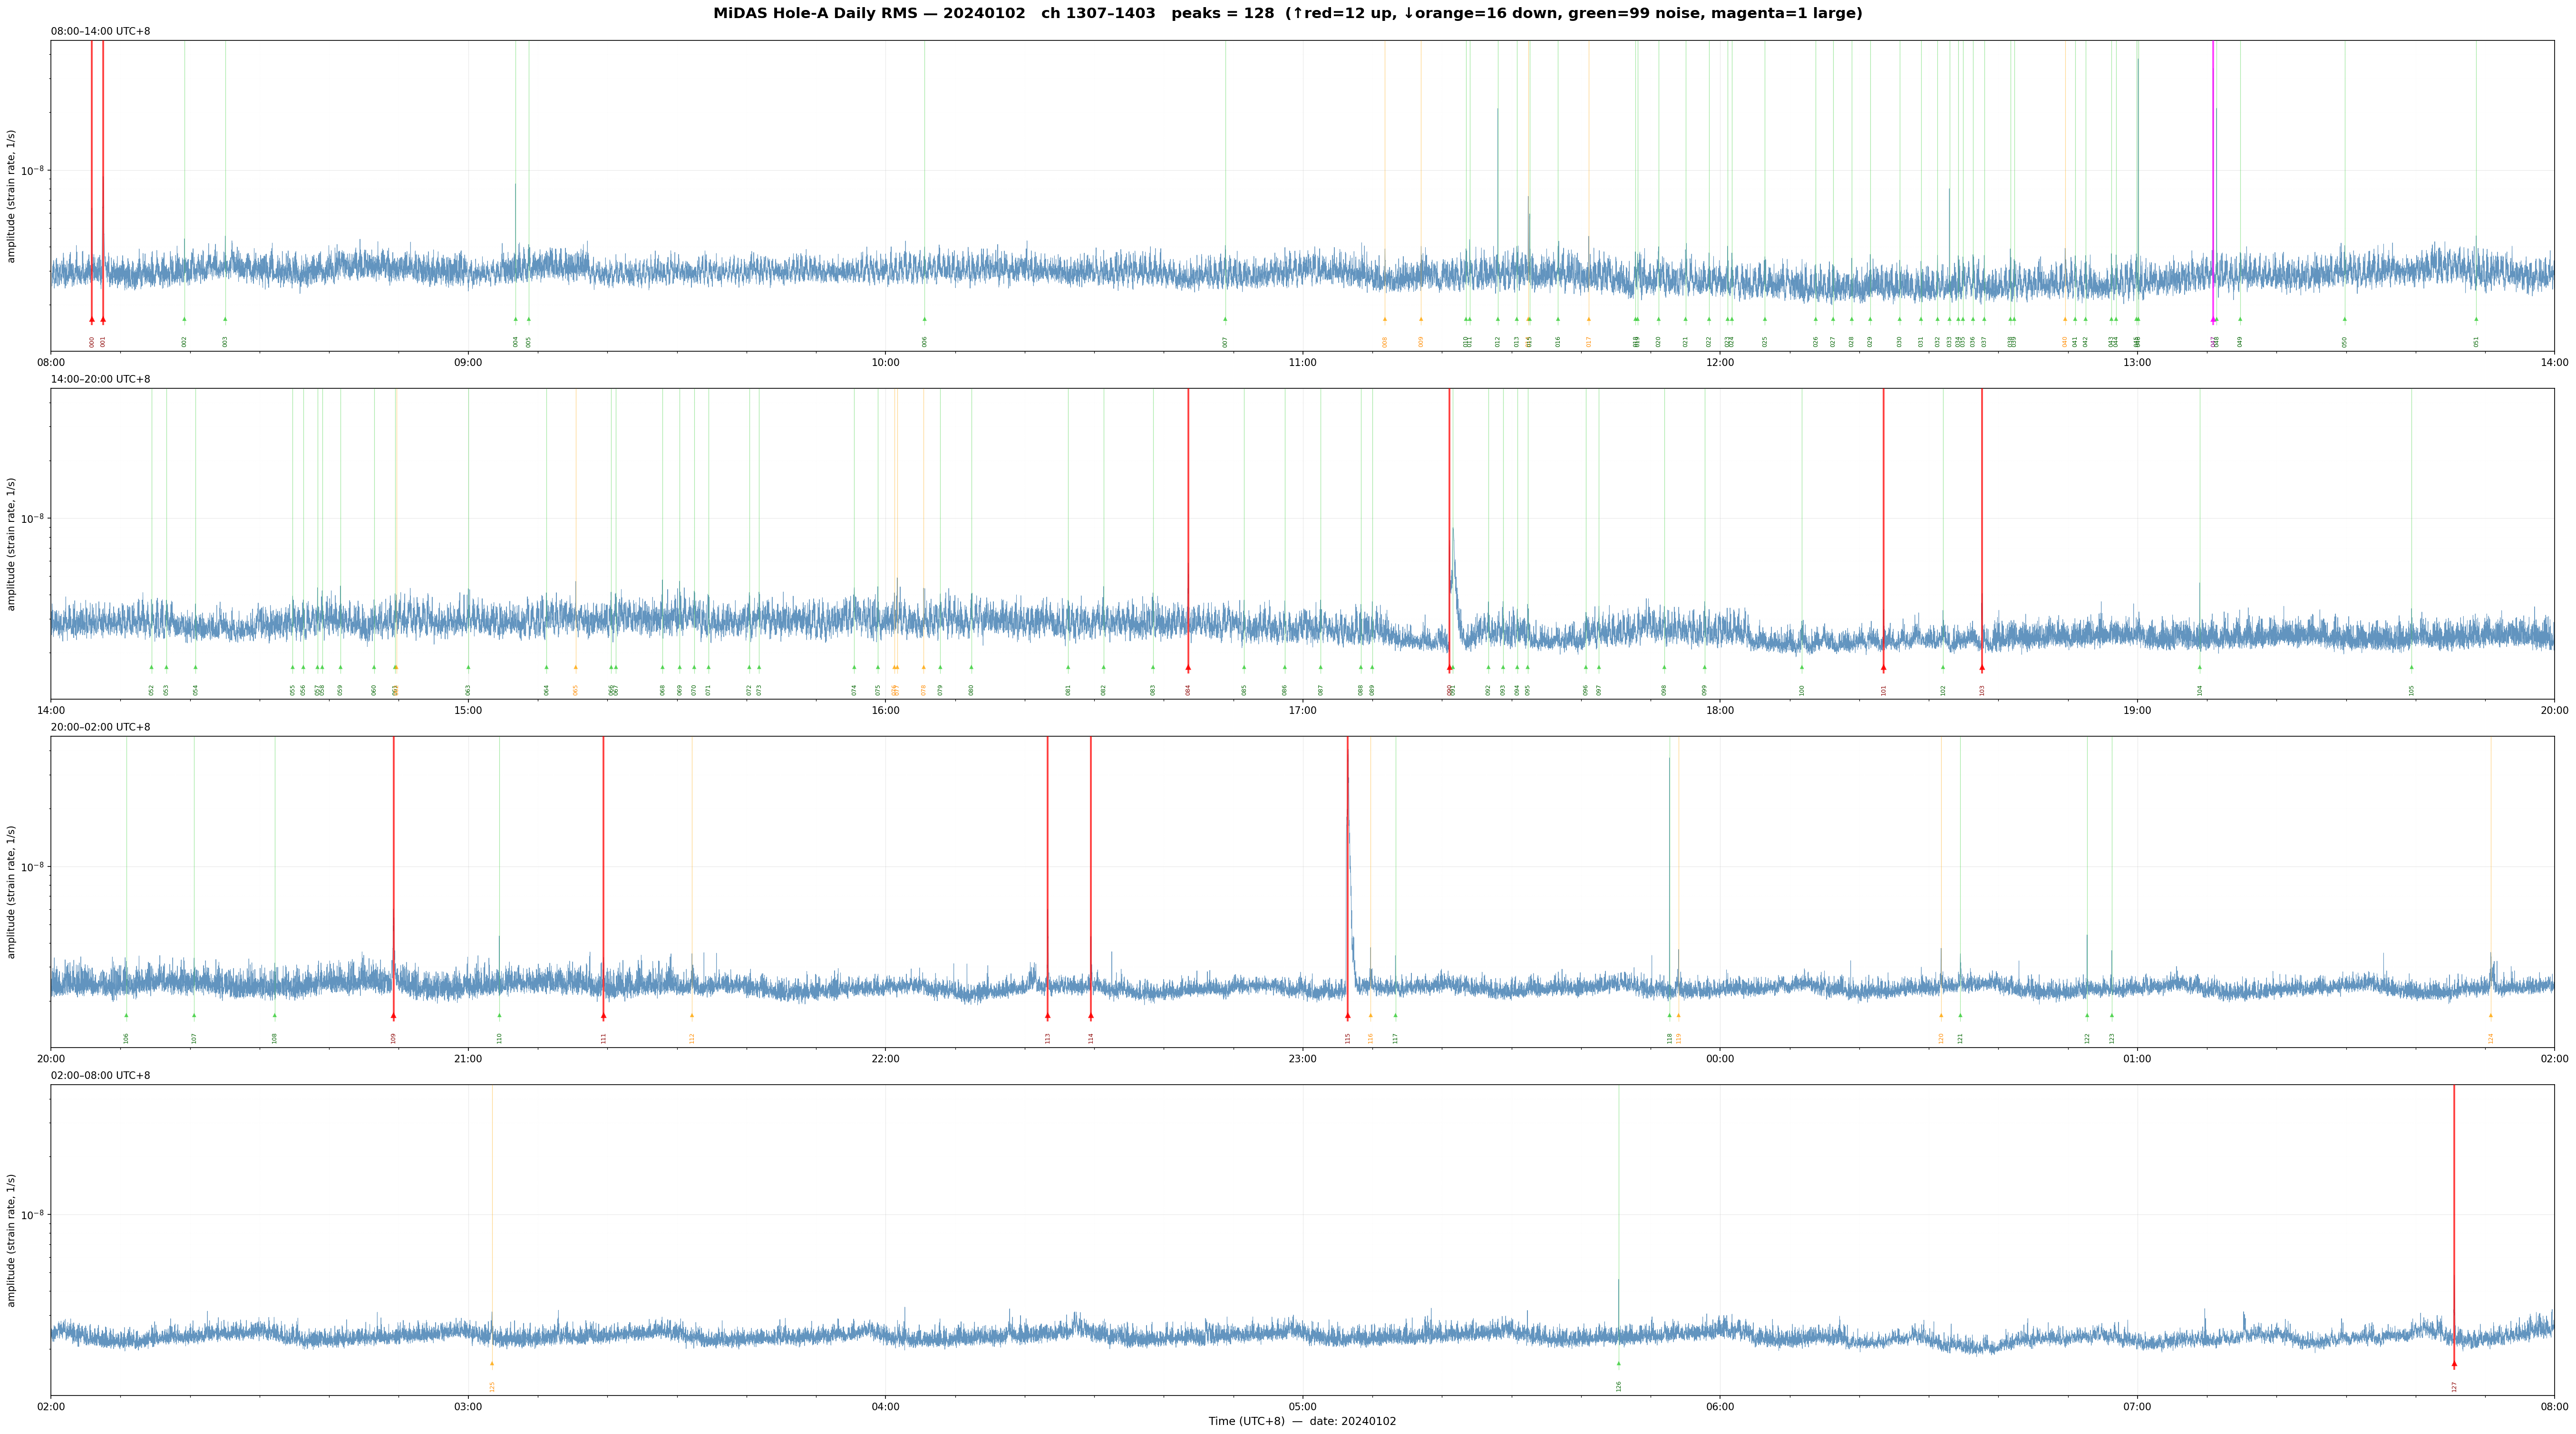Click the red peak marker labeled 127
This screenshot has height=1434, width=2576.
pyautogui.click(x=2454, y=1363)
